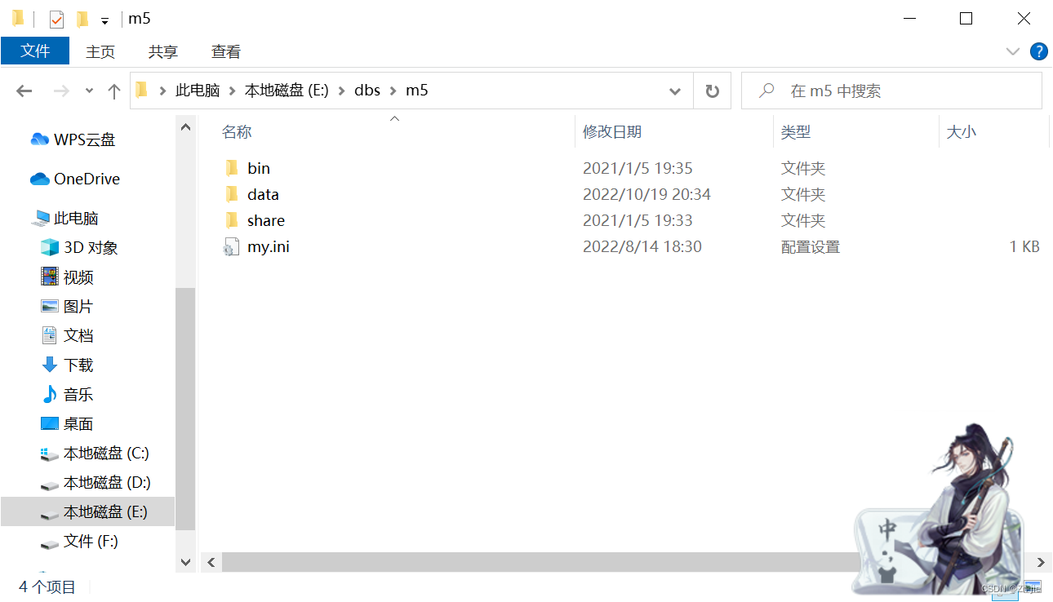Open the bin folder icon
This screenshot has width=1053, height=602.
[231, 168]
